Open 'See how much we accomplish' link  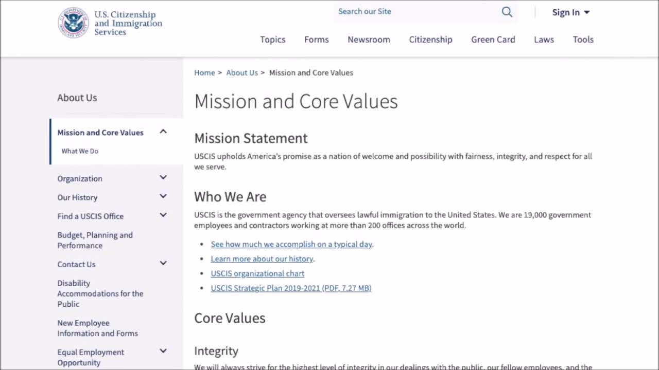point(291,244)
